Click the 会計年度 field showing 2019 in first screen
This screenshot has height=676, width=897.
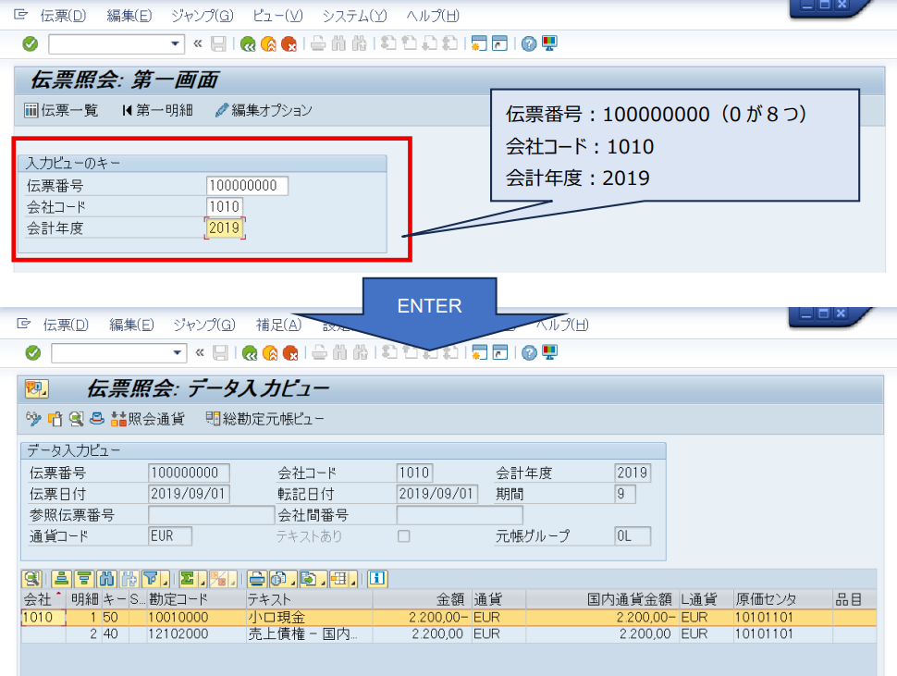pos(225,227)
